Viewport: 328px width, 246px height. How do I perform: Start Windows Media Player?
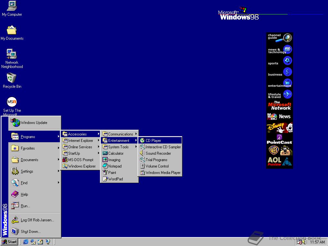click(x=161, y=172)
